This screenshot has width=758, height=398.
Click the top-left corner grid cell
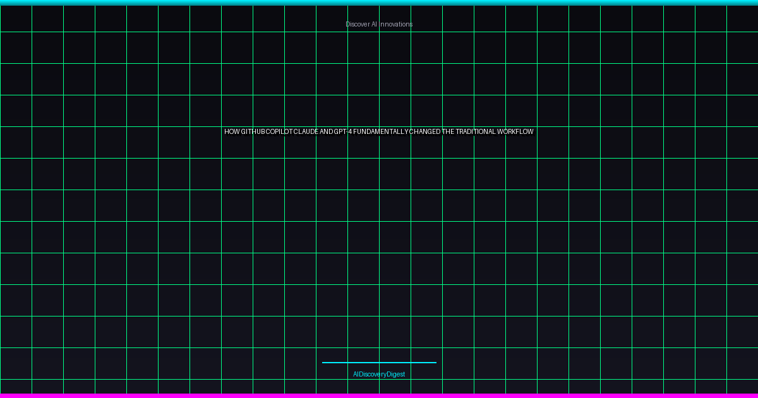(x=16, y=18)
